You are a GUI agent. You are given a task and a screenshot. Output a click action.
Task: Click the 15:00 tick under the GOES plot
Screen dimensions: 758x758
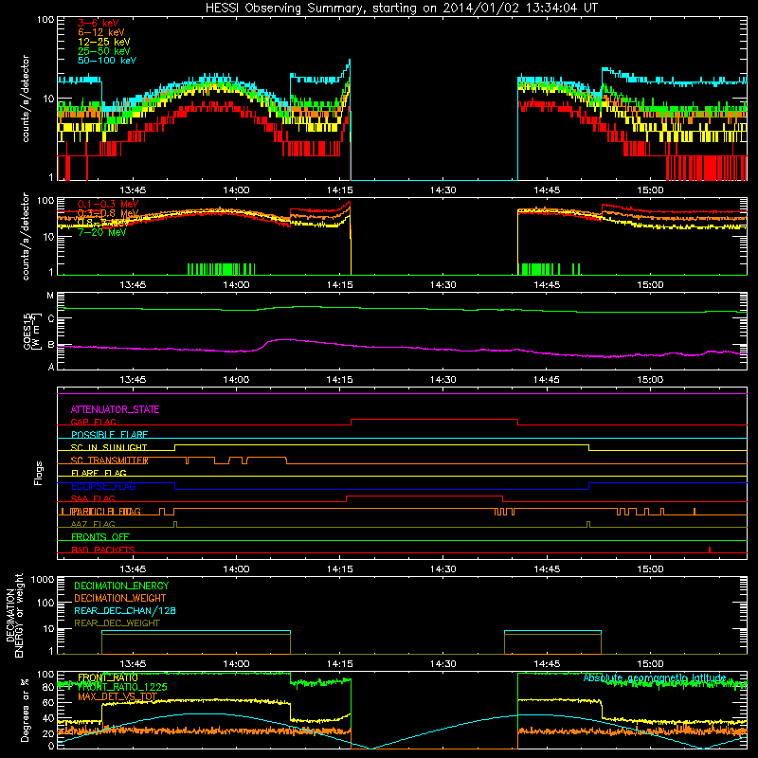click(650, 380)
